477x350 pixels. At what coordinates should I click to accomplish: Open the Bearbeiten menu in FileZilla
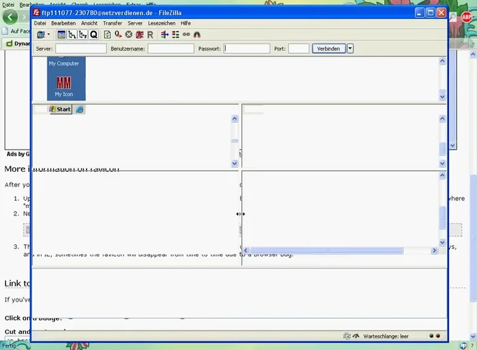click(x=63, y=23)
